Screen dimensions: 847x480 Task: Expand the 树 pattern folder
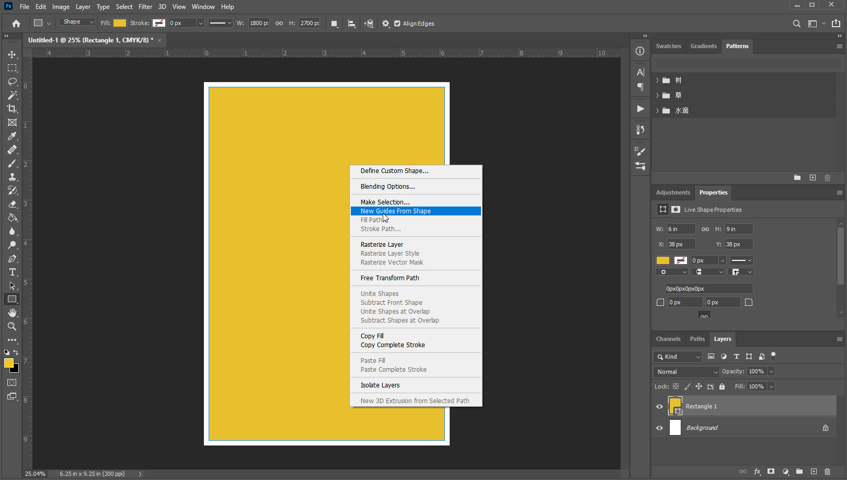[657, 80]
